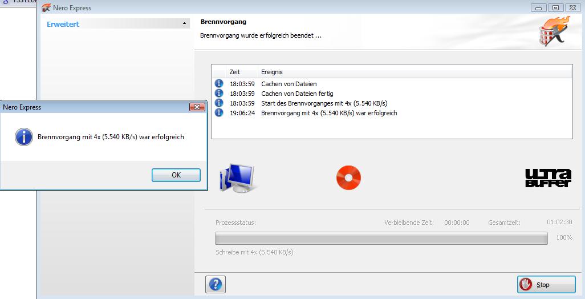
Task: Select the 'Brennvorgang mit 4x war erfolgreich' log entry
Action: [392, 113]
